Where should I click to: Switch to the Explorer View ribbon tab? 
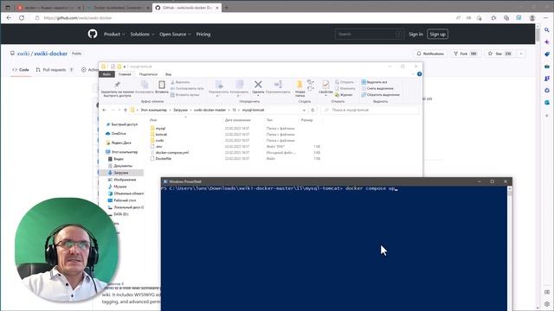[x=168, y=74]
